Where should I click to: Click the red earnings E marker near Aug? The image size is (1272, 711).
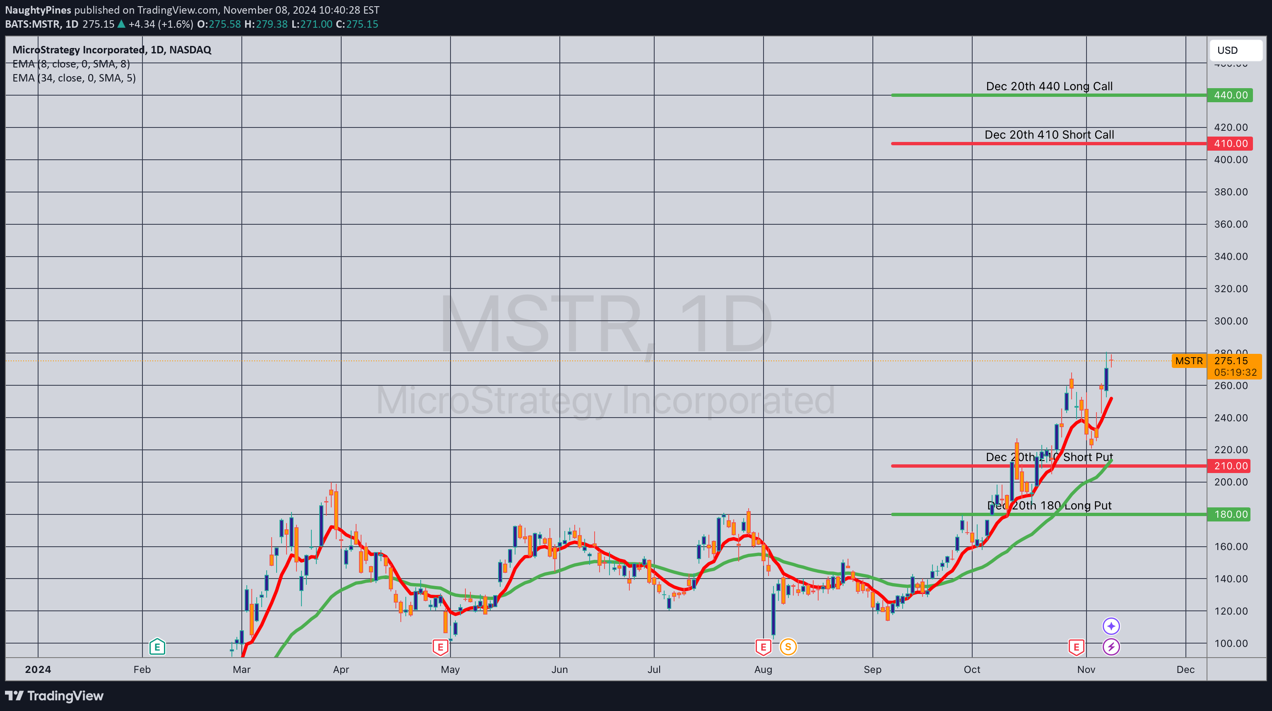[x=763, y=646]
